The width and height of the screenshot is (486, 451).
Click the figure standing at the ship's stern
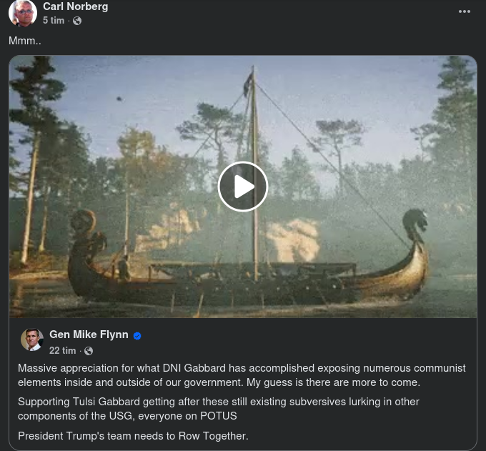[x=124, y=268]
